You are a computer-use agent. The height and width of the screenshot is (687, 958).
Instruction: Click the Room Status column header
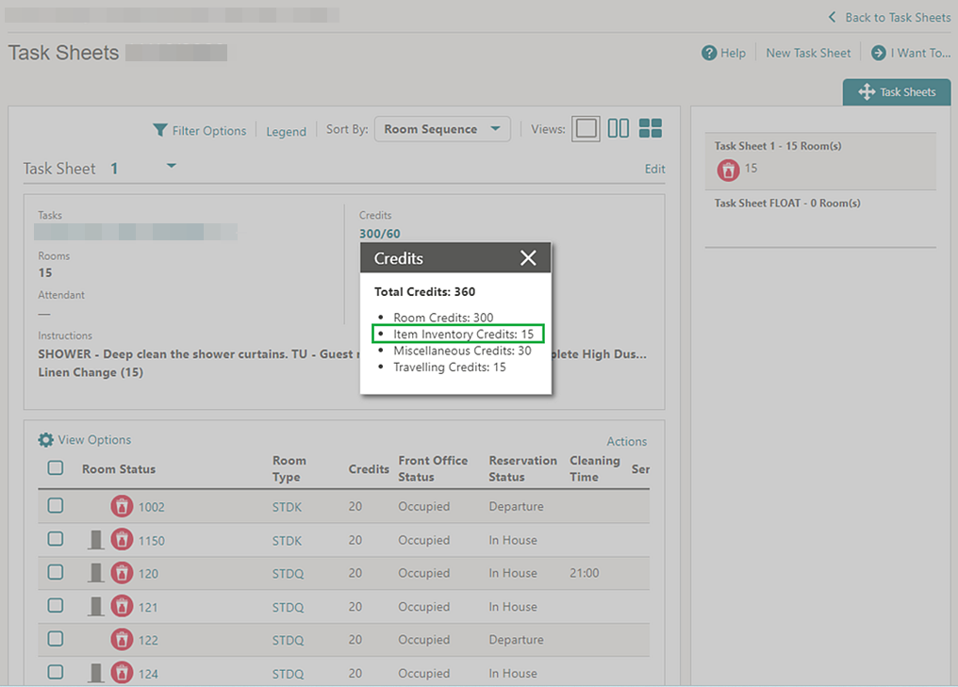point(119,469)
